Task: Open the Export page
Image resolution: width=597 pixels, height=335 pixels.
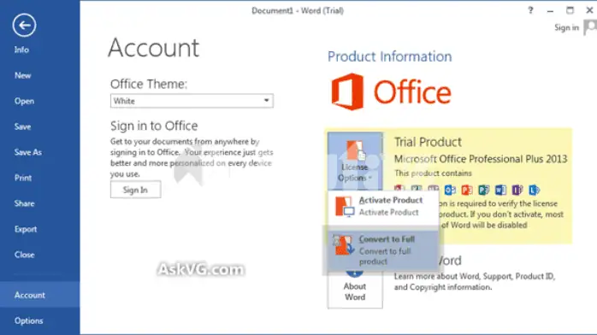Action: coord(26,229)
